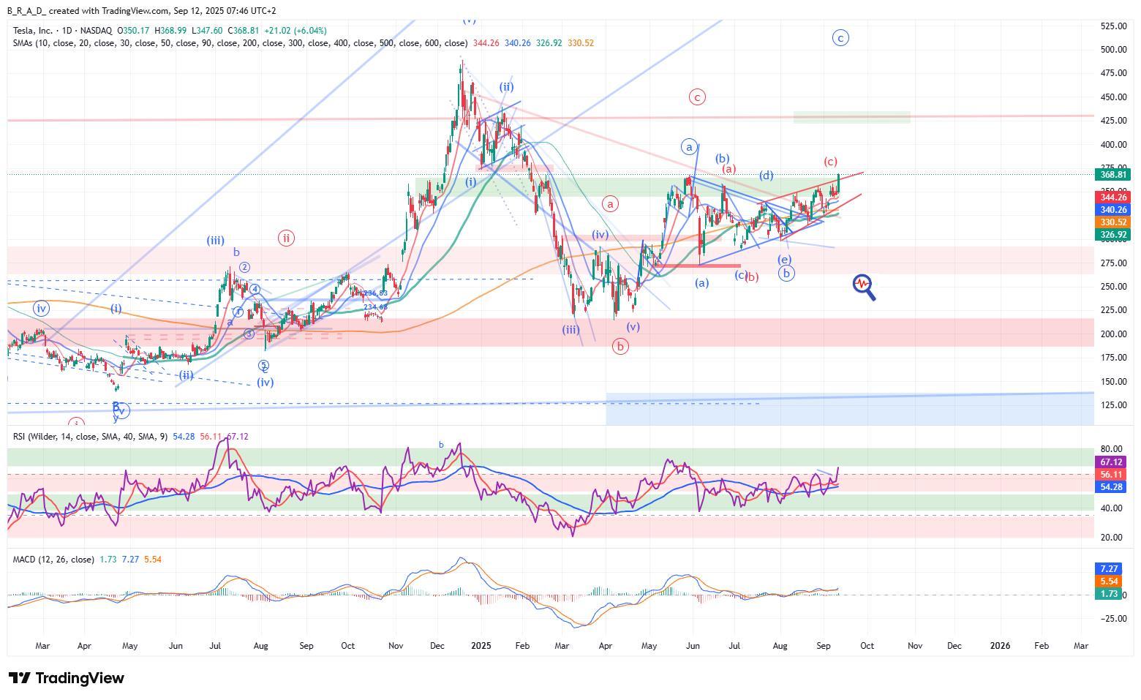Click the '234.68' price annotation
The height and width of the screenshot is (700, 1141).
tap(375, 307)
